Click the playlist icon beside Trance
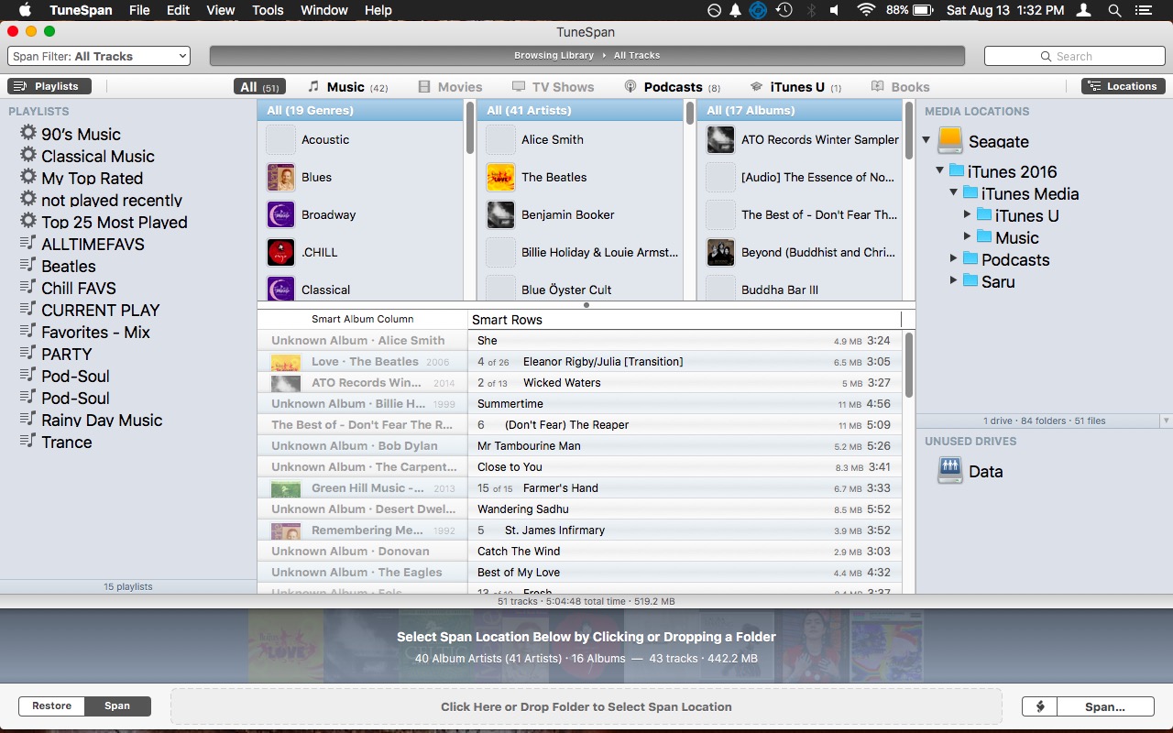 (28, 442)
